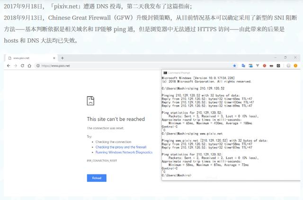Reload the page using the toolbar refresh icon

tap(22, 66)
